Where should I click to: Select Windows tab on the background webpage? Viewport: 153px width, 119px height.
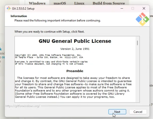tap(37, 3)
